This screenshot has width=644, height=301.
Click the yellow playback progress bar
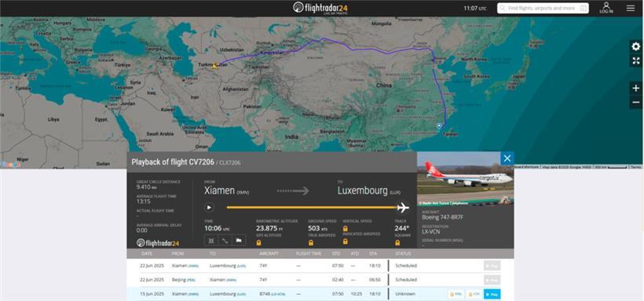312,208
